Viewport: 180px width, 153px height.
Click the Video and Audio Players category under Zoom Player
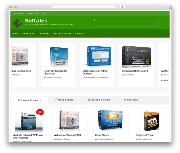(x=104, y=139)
